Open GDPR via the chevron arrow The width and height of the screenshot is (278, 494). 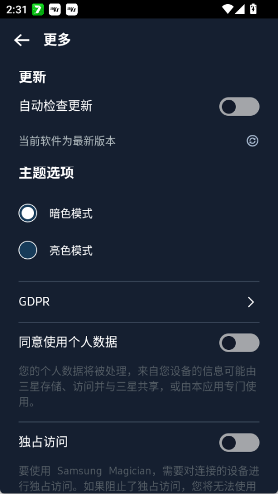click(x=251, y=302)
